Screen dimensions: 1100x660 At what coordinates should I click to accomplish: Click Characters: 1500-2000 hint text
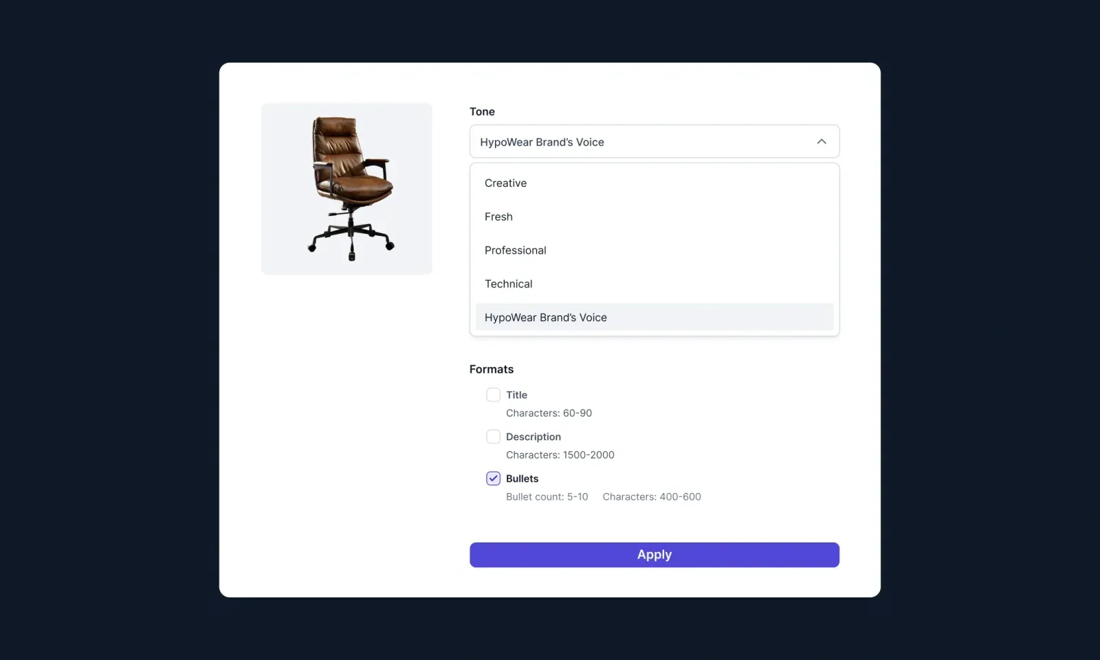point(560,455)
